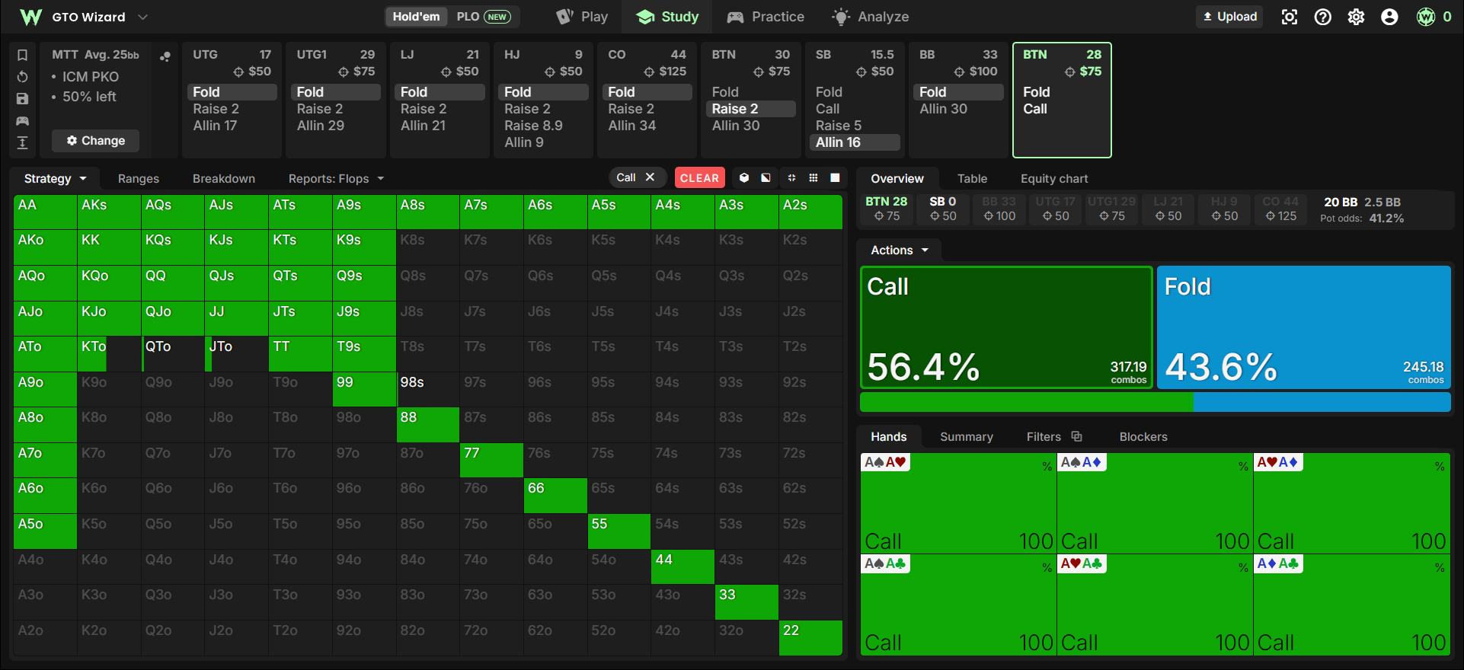Image resolution: width=1464 pixels, height=670 pixels.
Task: Switch to the Breakdown tab
Action: [224, 178]
